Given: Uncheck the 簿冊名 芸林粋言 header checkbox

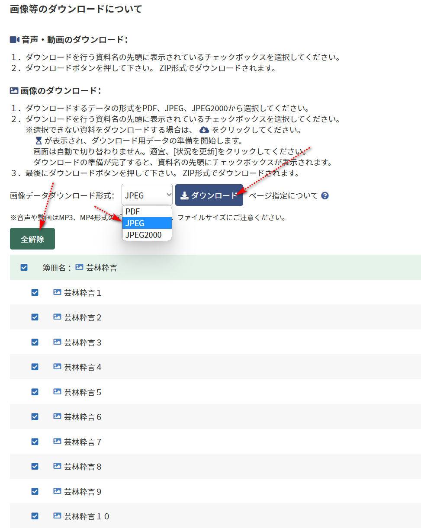Looking at the screenshot, I should (x=24, y=268).
